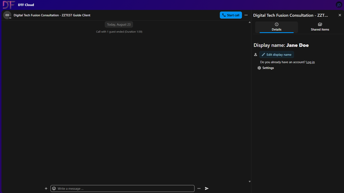
Task: Click the guest user icon by display name
Action: point(255,55)
